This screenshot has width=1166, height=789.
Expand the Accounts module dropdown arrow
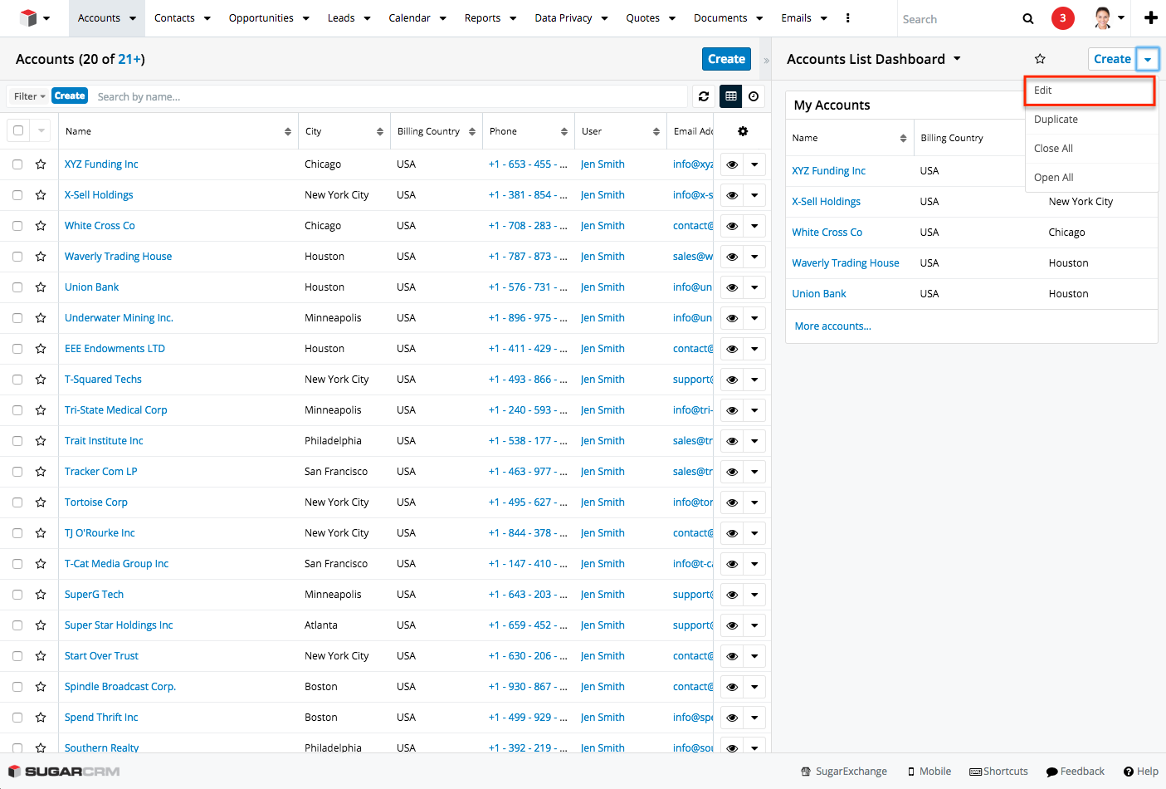(x=133, y=18)
